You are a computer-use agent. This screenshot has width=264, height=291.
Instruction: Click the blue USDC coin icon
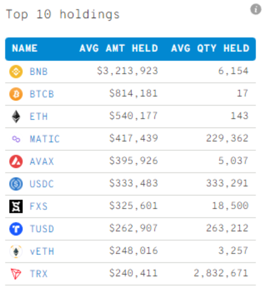tap(16, 184)
